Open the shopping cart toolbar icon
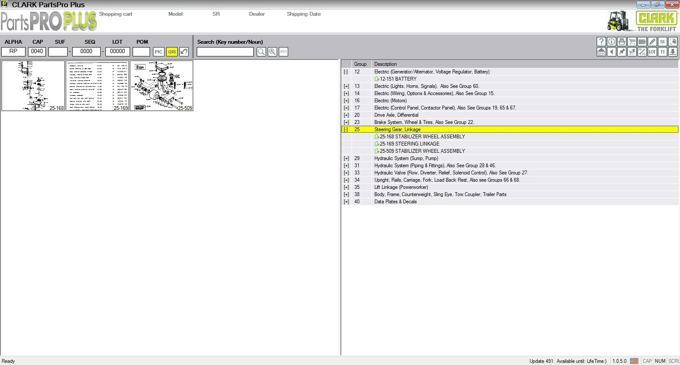This screenshot has width=680, height=365. [x=632, y=42]
